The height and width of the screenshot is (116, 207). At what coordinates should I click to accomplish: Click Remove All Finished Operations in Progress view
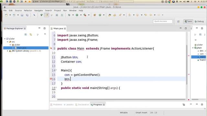184,104
